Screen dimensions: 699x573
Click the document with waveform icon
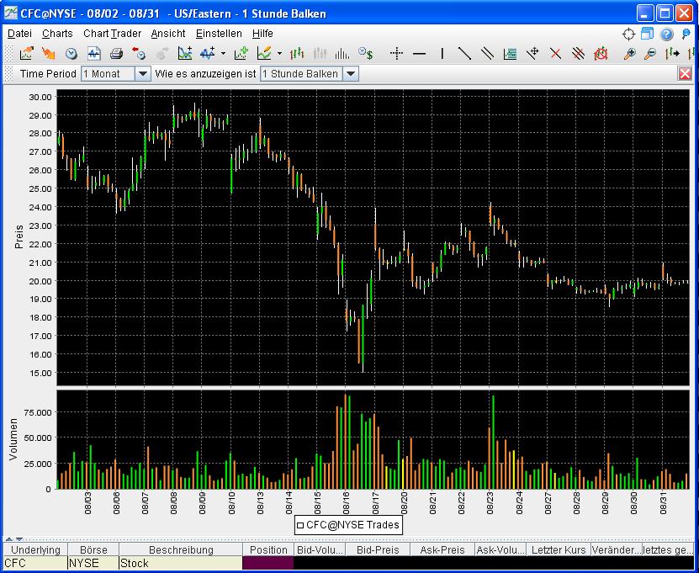point(94,54)
